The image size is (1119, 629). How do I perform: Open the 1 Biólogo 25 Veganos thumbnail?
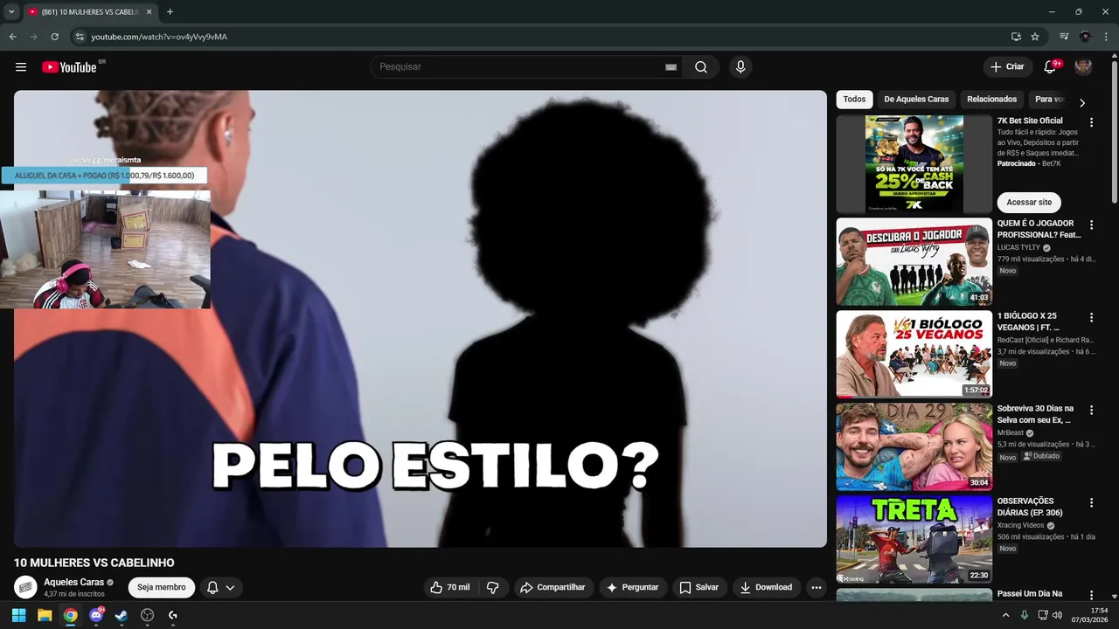click(914, 354)
